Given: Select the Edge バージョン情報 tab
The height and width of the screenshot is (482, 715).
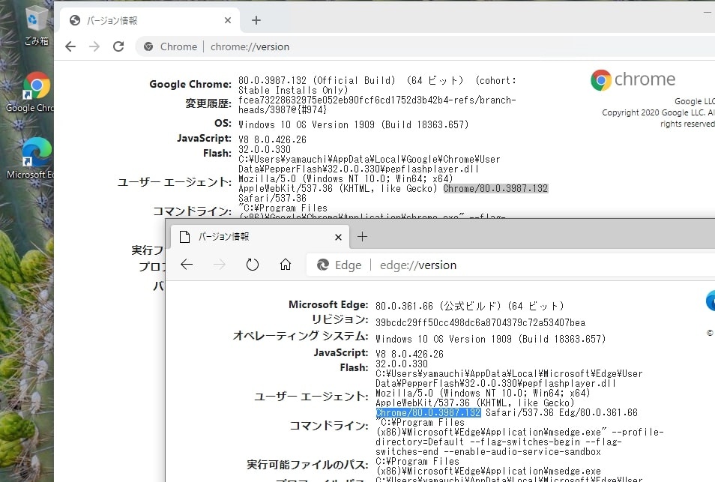Looking at the screenshot, I should pos(260,237).
